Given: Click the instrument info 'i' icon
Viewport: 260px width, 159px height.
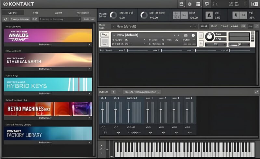Looking at the screenshot, I should click(193, 35).
